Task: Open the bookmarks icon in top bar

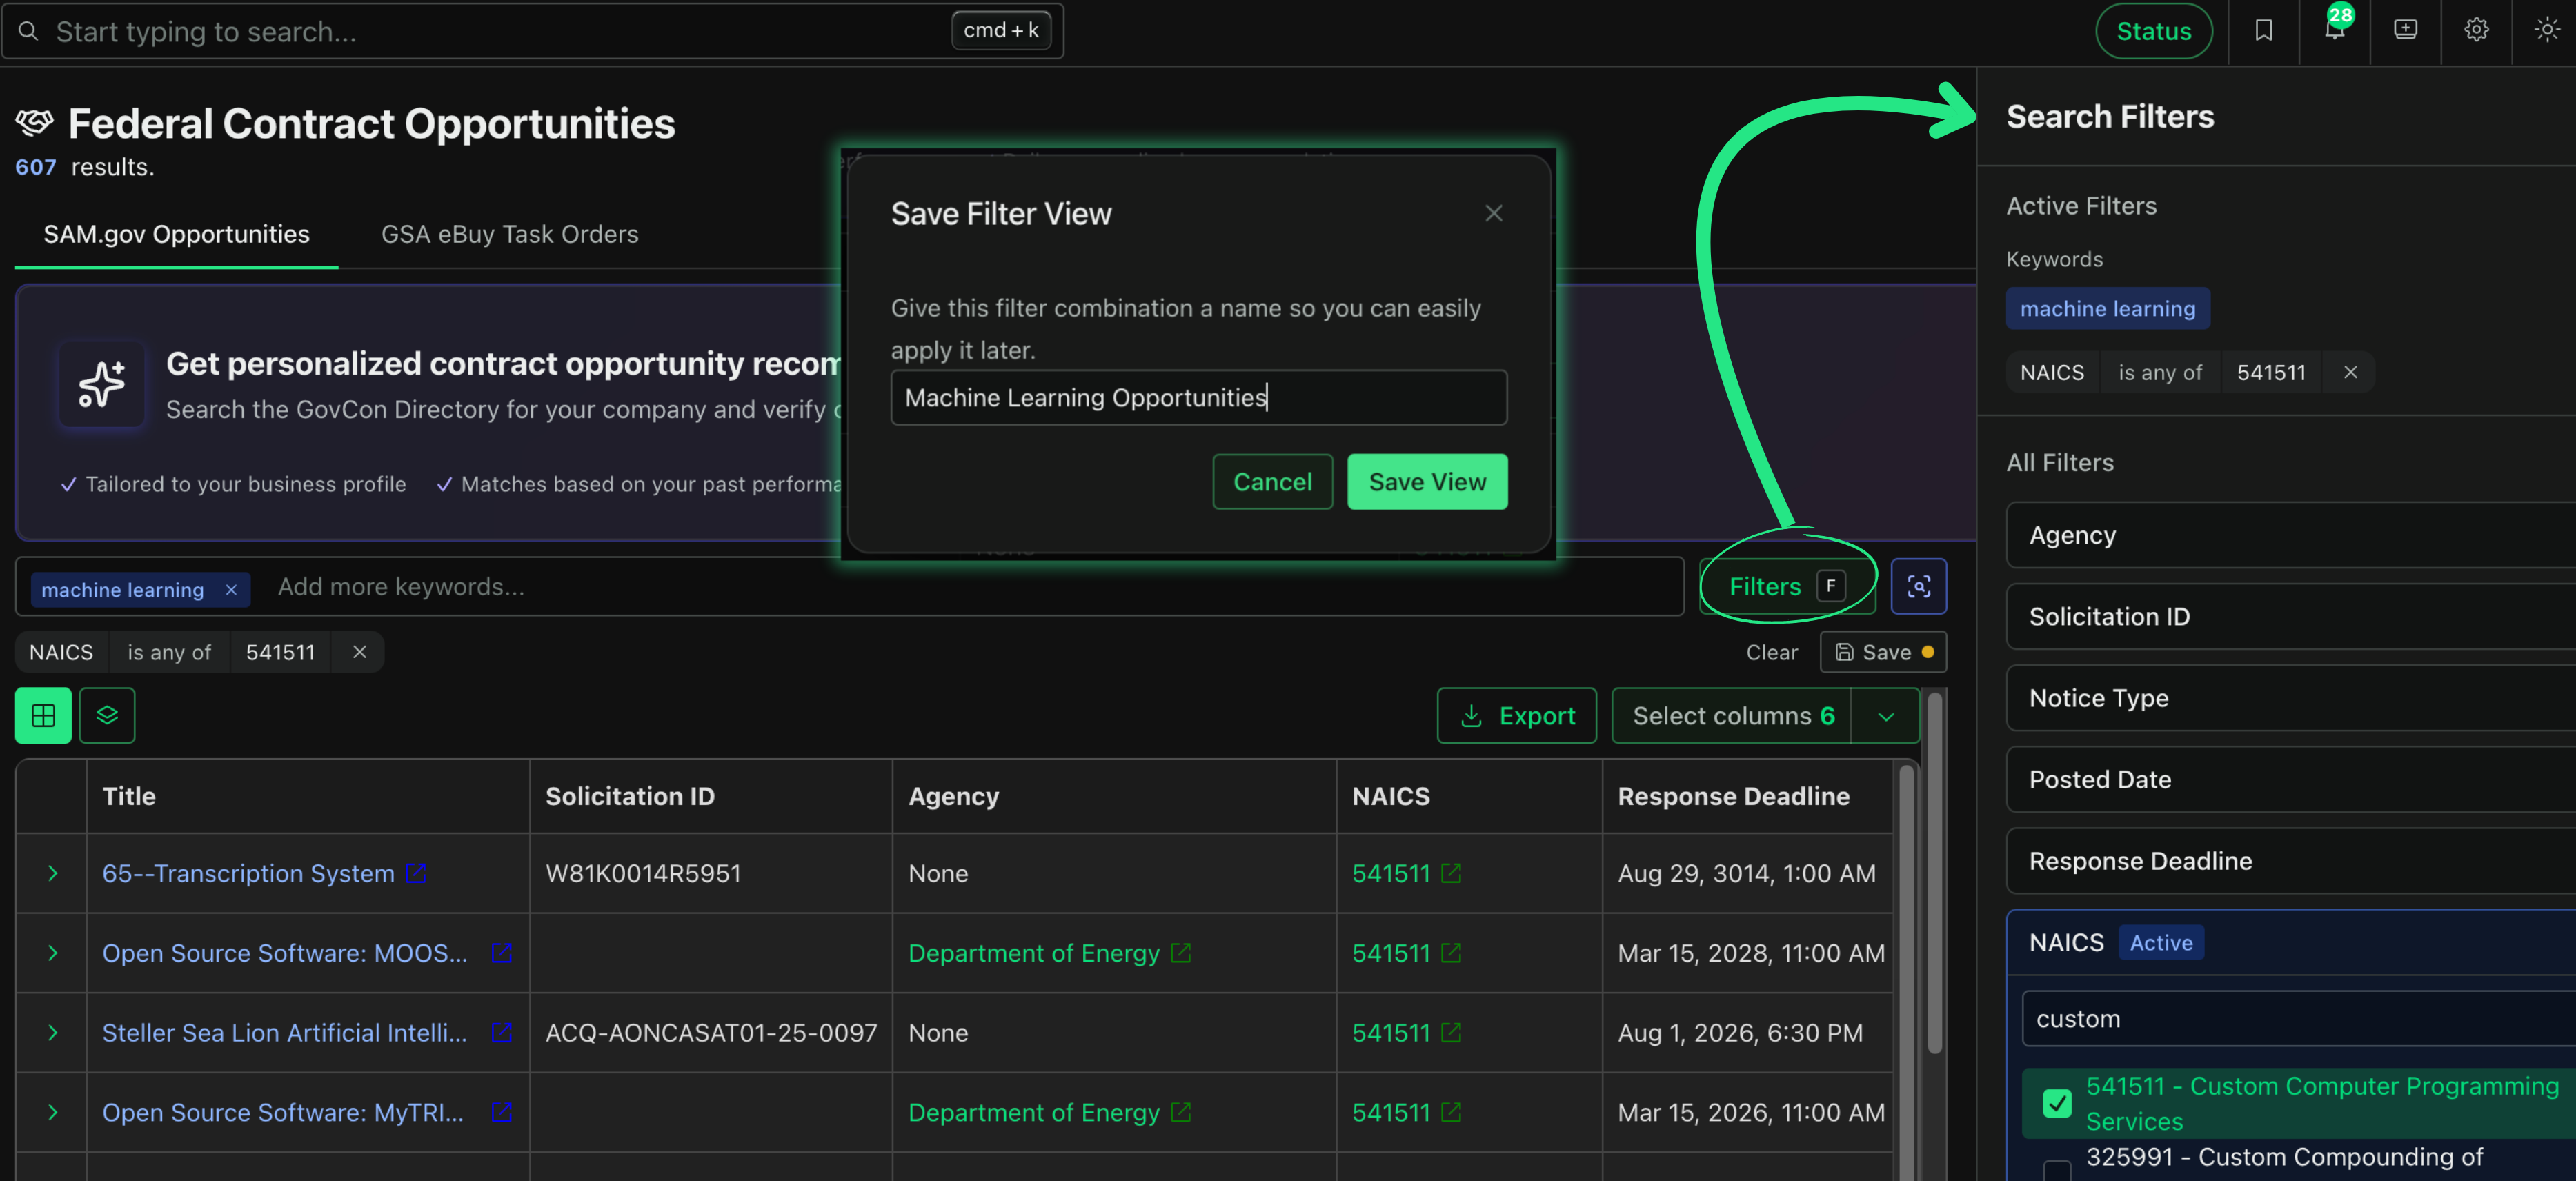Action: [2263, 31]
